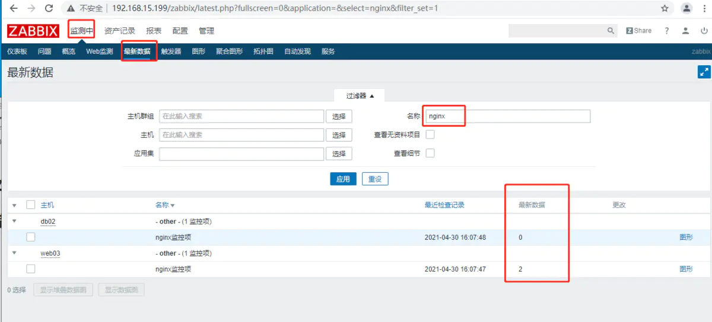Check the web03 nginx监控项 row checkbox

pyautogui.click(x=31, y=269)
